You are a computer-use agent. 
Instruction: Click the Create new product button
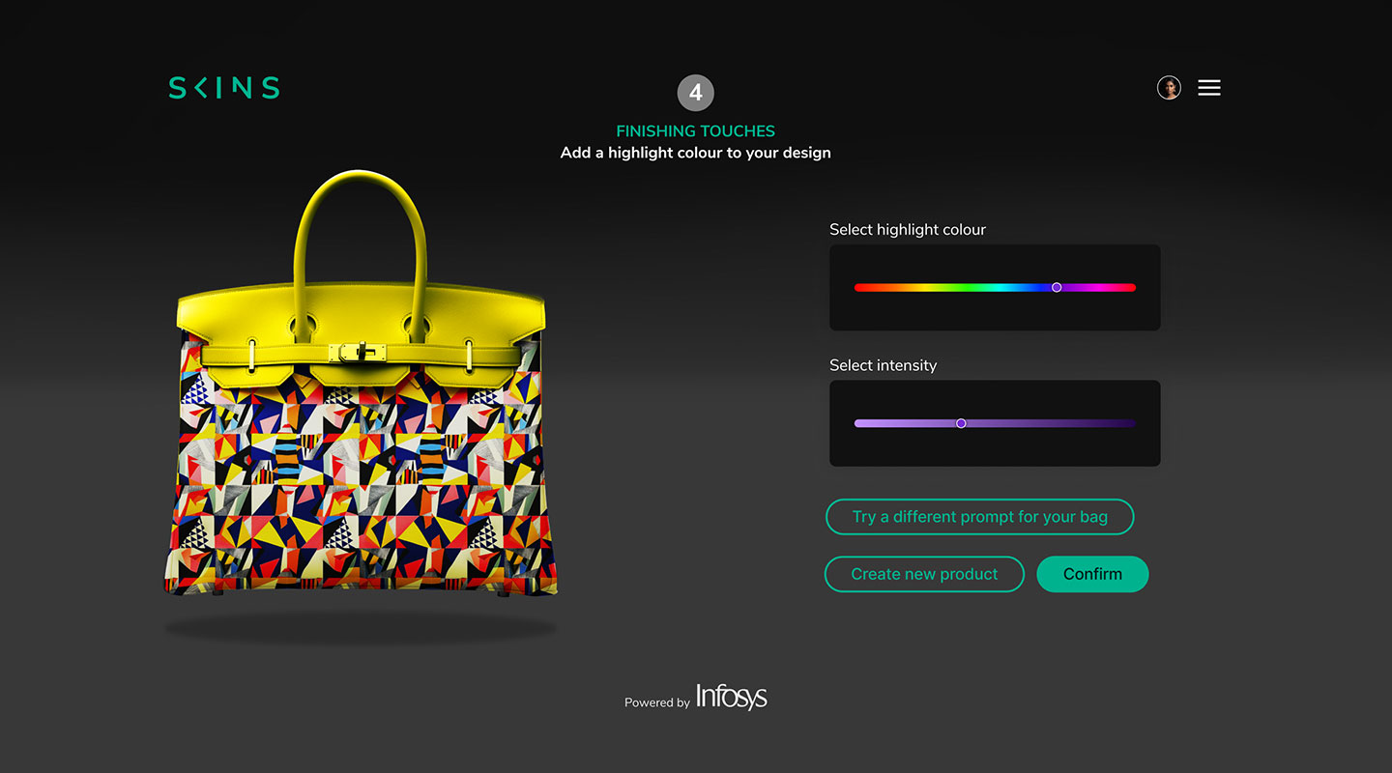coord(924,574)
